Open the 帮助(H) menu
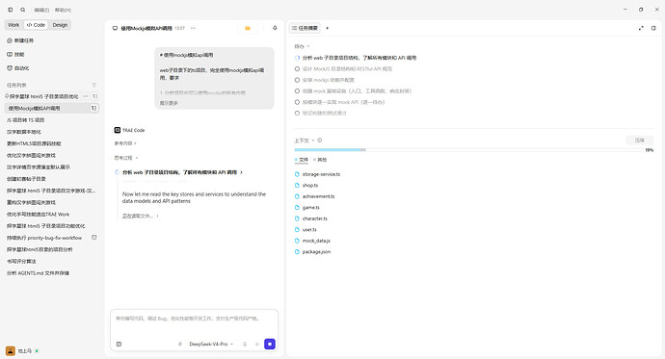The image size is (665, 359). (63, 10)
